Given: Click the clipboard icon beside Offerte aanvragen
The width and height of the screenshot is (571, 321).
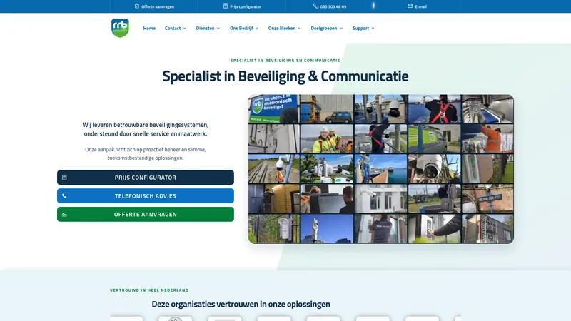Looking at the screenshot, I should [x=137, y=6].
